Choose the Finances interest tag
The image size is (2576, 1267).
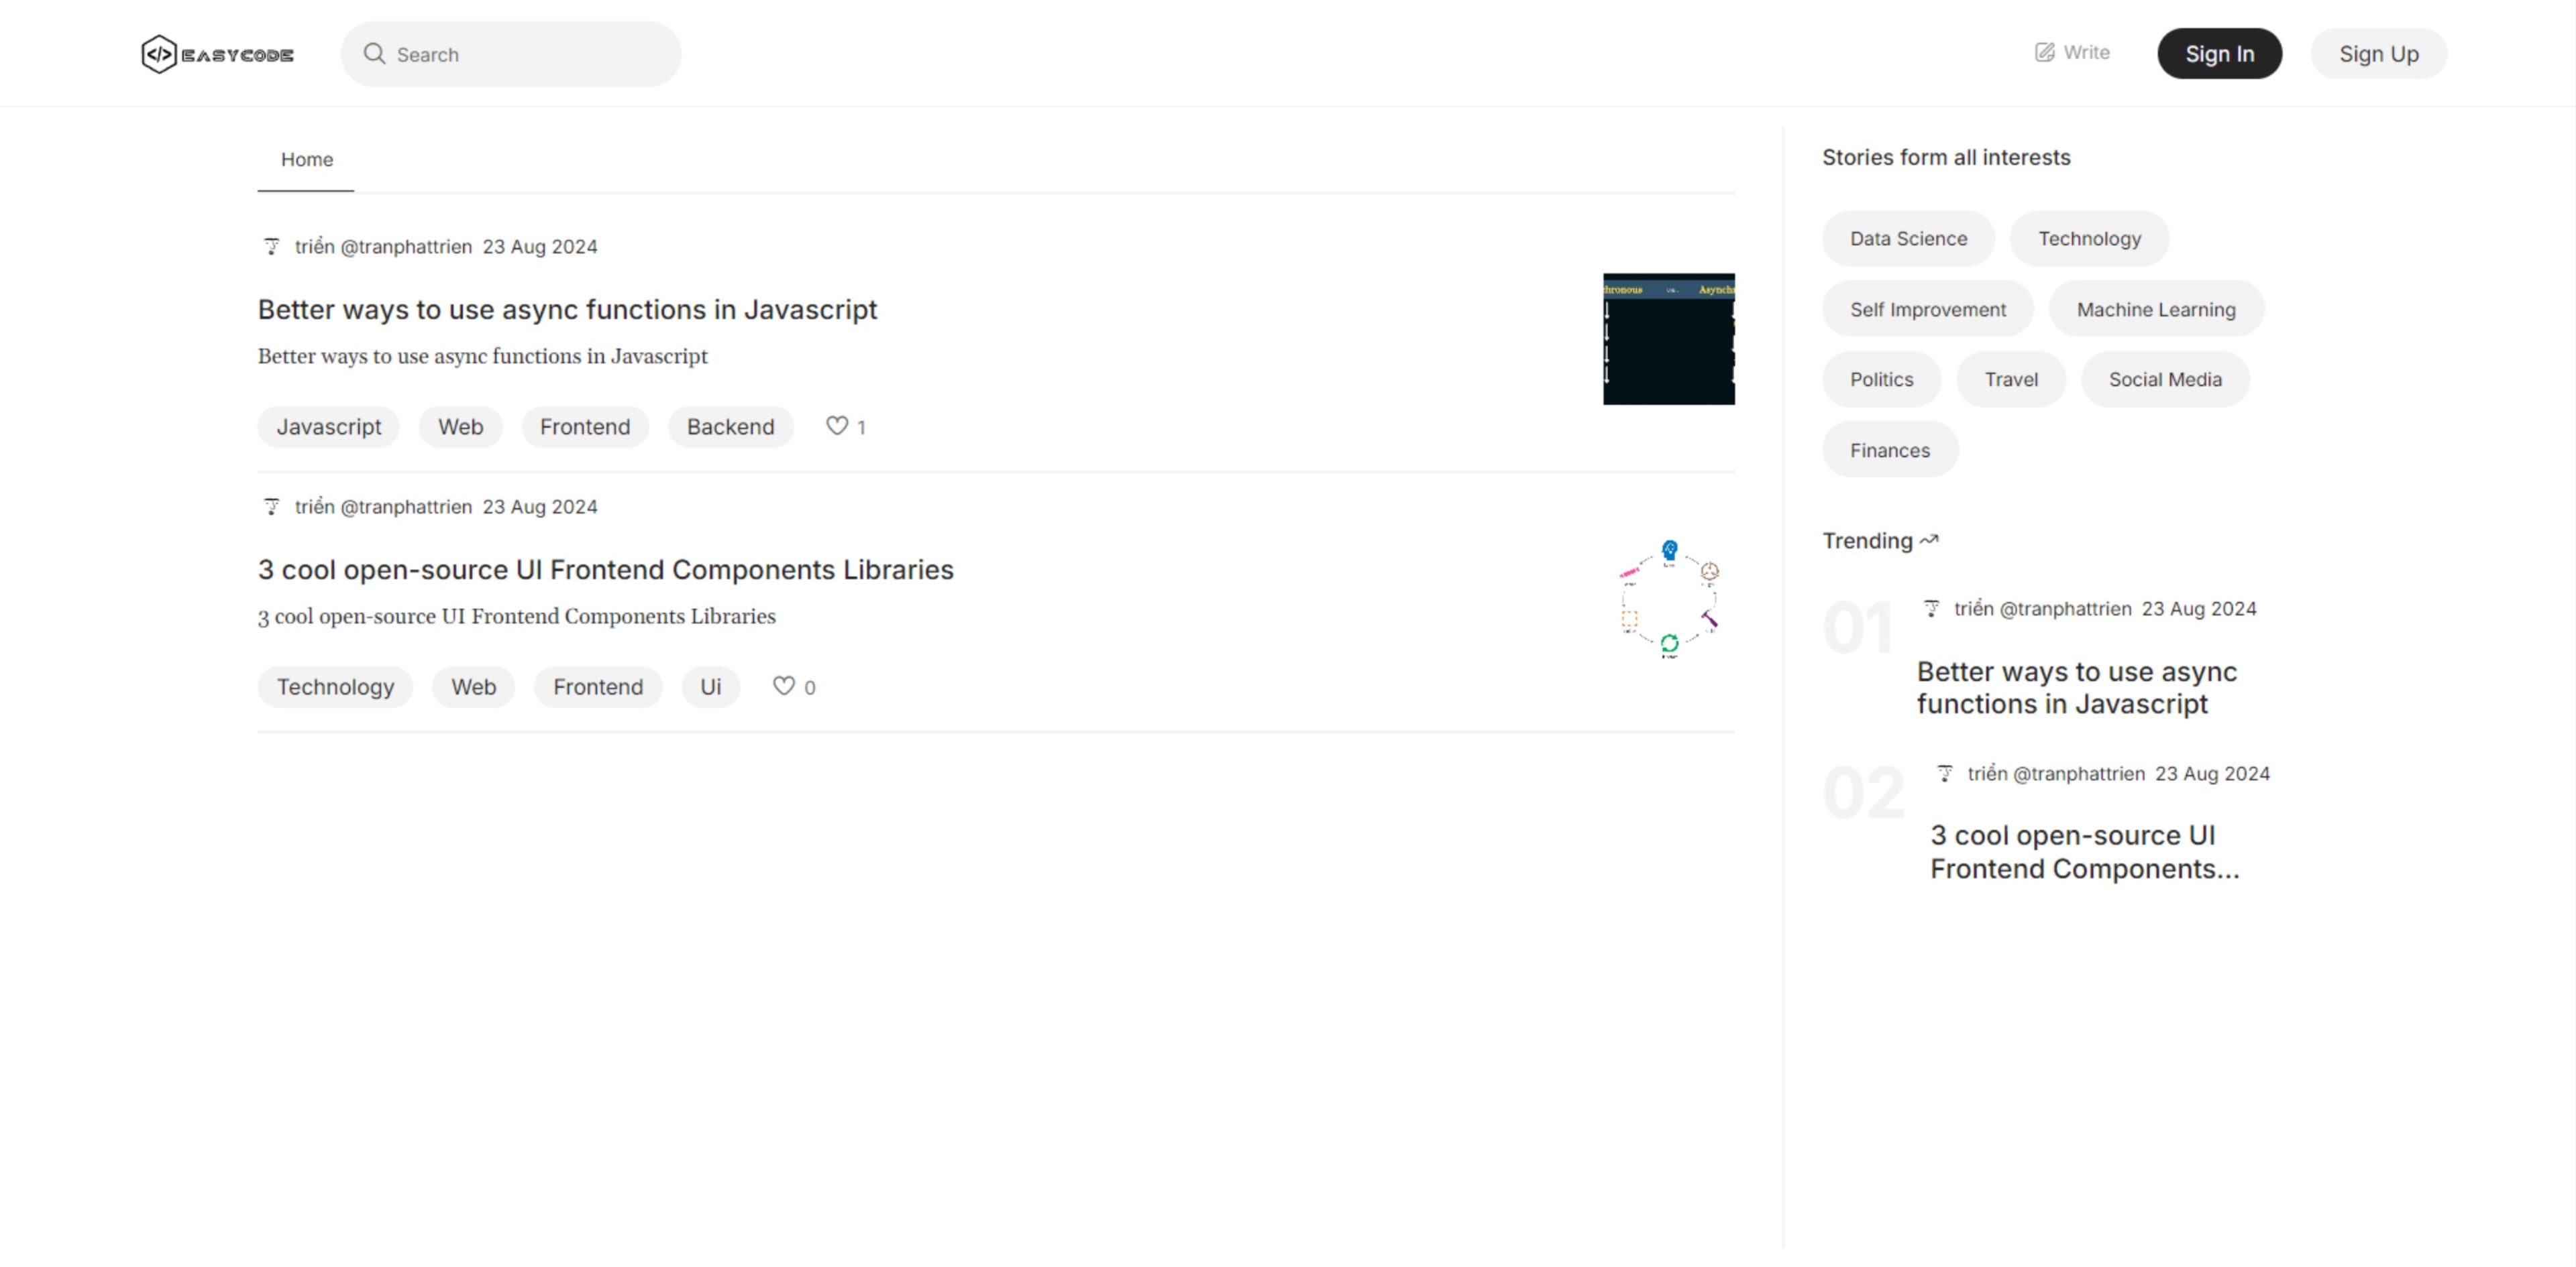(1889, 450)
